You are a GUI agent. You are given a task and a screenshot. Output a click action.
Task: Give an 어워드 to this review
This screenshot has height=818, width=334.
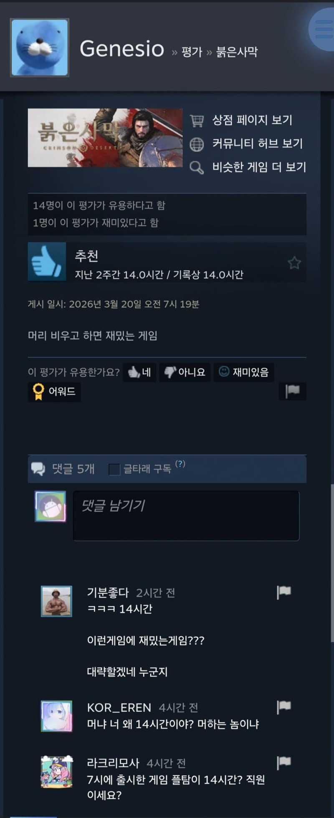[54, 392]
